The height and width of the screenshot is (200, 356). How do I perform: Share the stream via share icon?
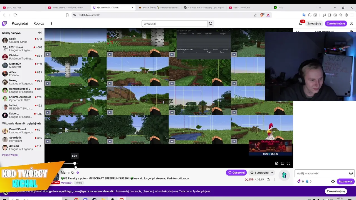point(268,179)
